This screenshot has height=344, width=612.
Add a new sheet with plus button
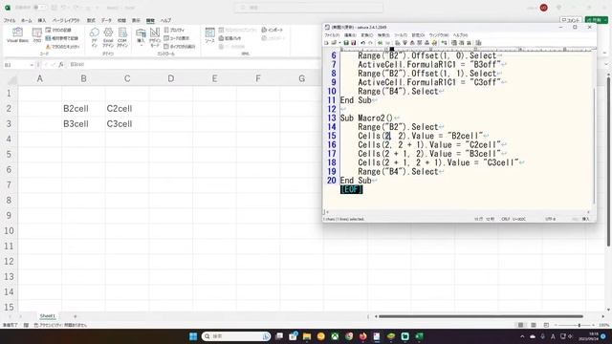tap(76, 316)
